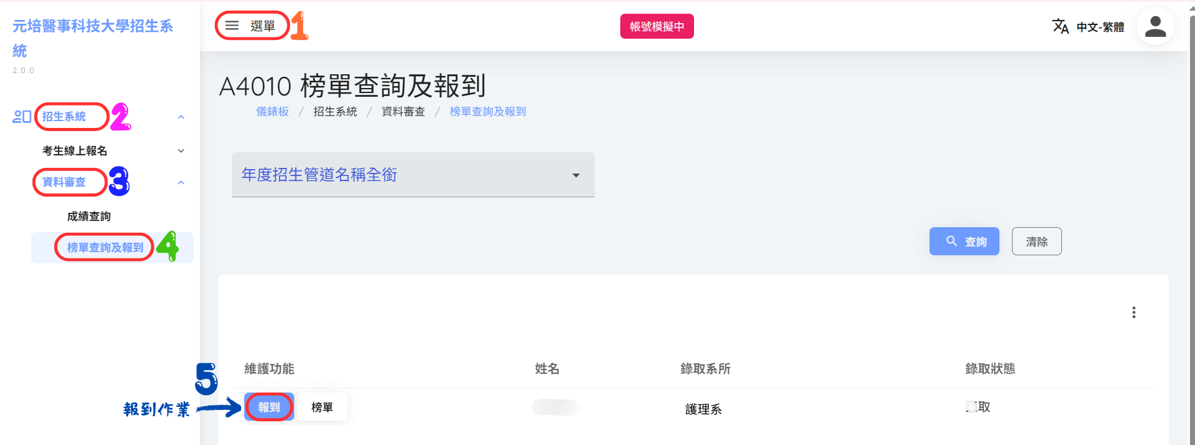Expand the 考生線上報名 chevron
The width and height of the screenshot is (1195, 445).
click(181, 150)
